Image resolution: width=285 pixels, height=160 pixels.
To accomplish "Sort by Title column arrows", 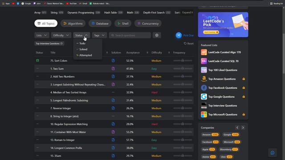I will tap(107, 52).
